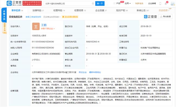Select organization code MA01EDM3-4
The image size is (176, 107).
pos(93,42)
